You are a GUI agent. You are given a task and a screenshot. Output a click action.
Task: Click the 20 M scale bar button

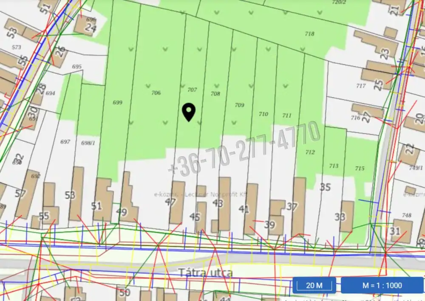coord(314,285)
